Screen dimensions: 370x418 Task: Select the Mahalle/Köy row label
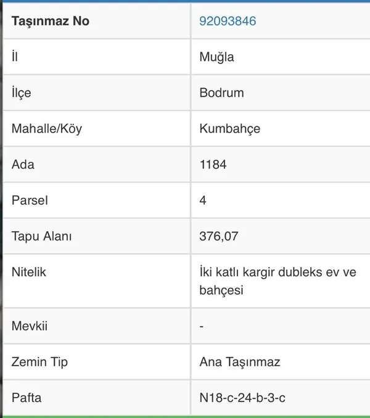[47, 129]
